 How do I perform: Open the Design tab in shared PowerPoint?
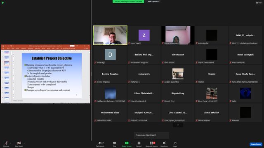(x=18, y=49)
